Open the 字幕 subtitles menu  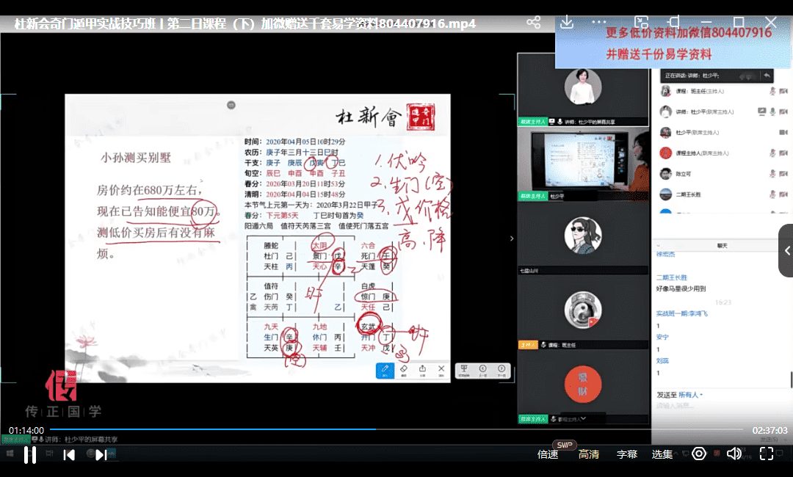click(x=626, y=454)
